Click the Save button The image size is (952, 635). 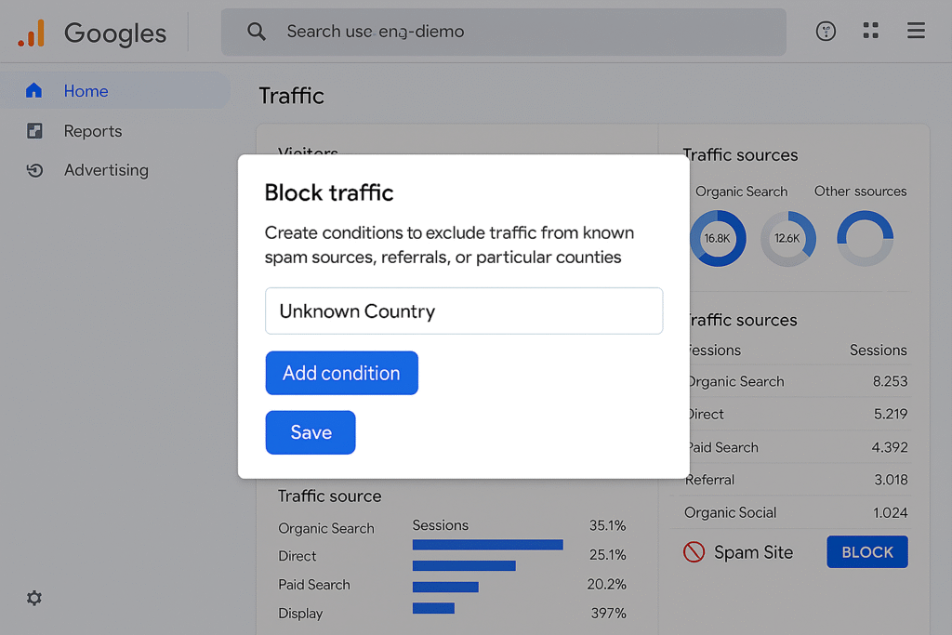(311, 432)
